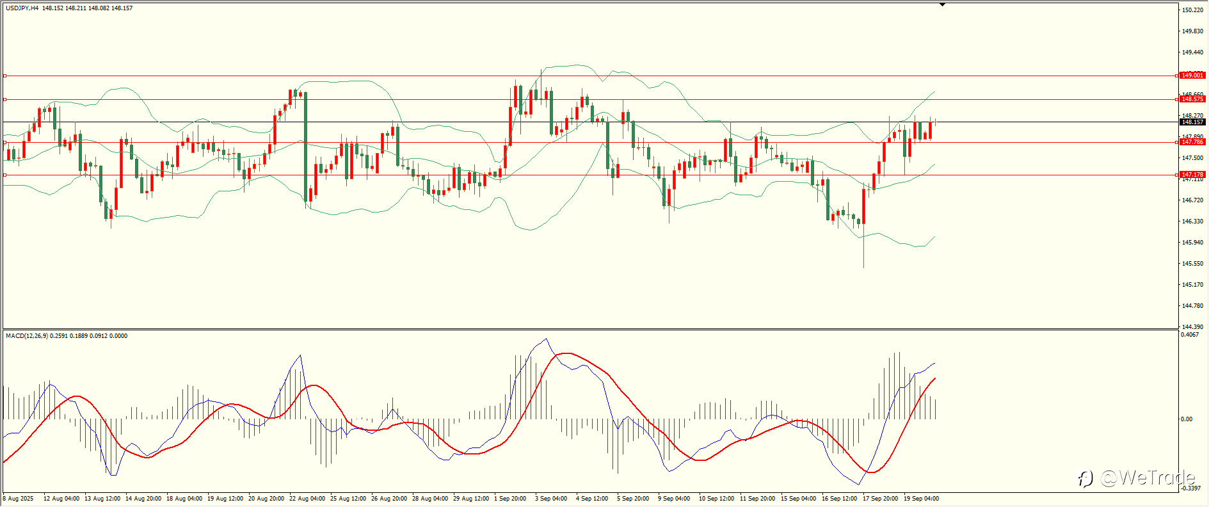
Task: Click the USDJPY,H4 chart title text
Action: tap(22, 8)
